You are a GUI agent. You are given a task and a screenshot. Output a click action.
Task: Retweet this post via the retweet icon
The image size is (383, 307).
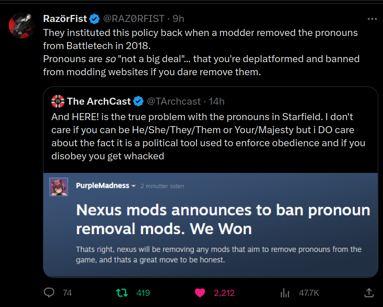click(x=121, y=293)
